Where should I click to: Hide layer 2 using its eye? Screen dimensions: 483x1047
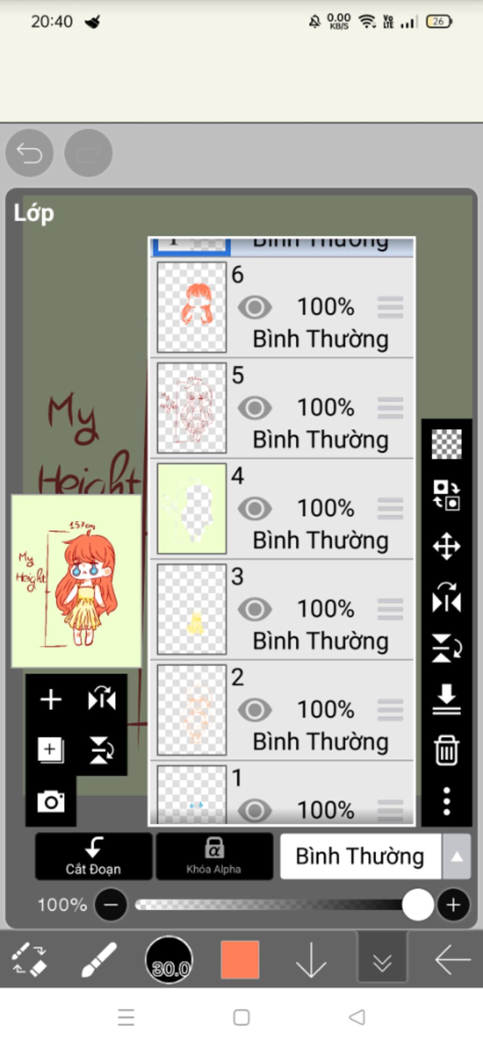pos(255,710)
